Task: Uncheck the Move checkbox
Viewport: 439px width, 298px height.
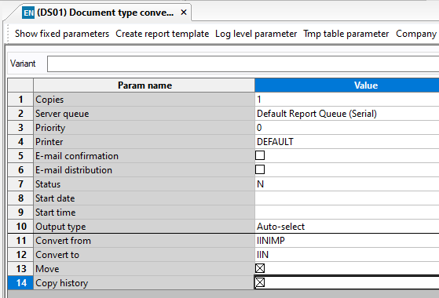Action: coord(260,268)
